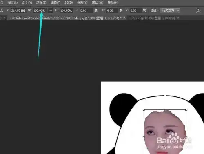Switch to warp mode icon
The height and width of the screenshot is (154, 204).
198,11
